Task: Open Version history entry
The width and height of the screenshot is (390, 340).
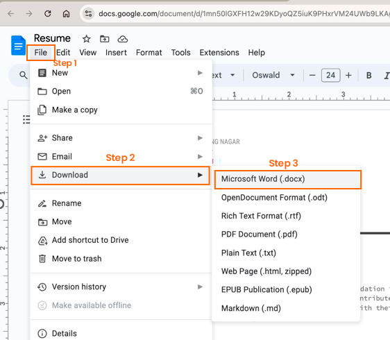Action: [x=121, y=287]
